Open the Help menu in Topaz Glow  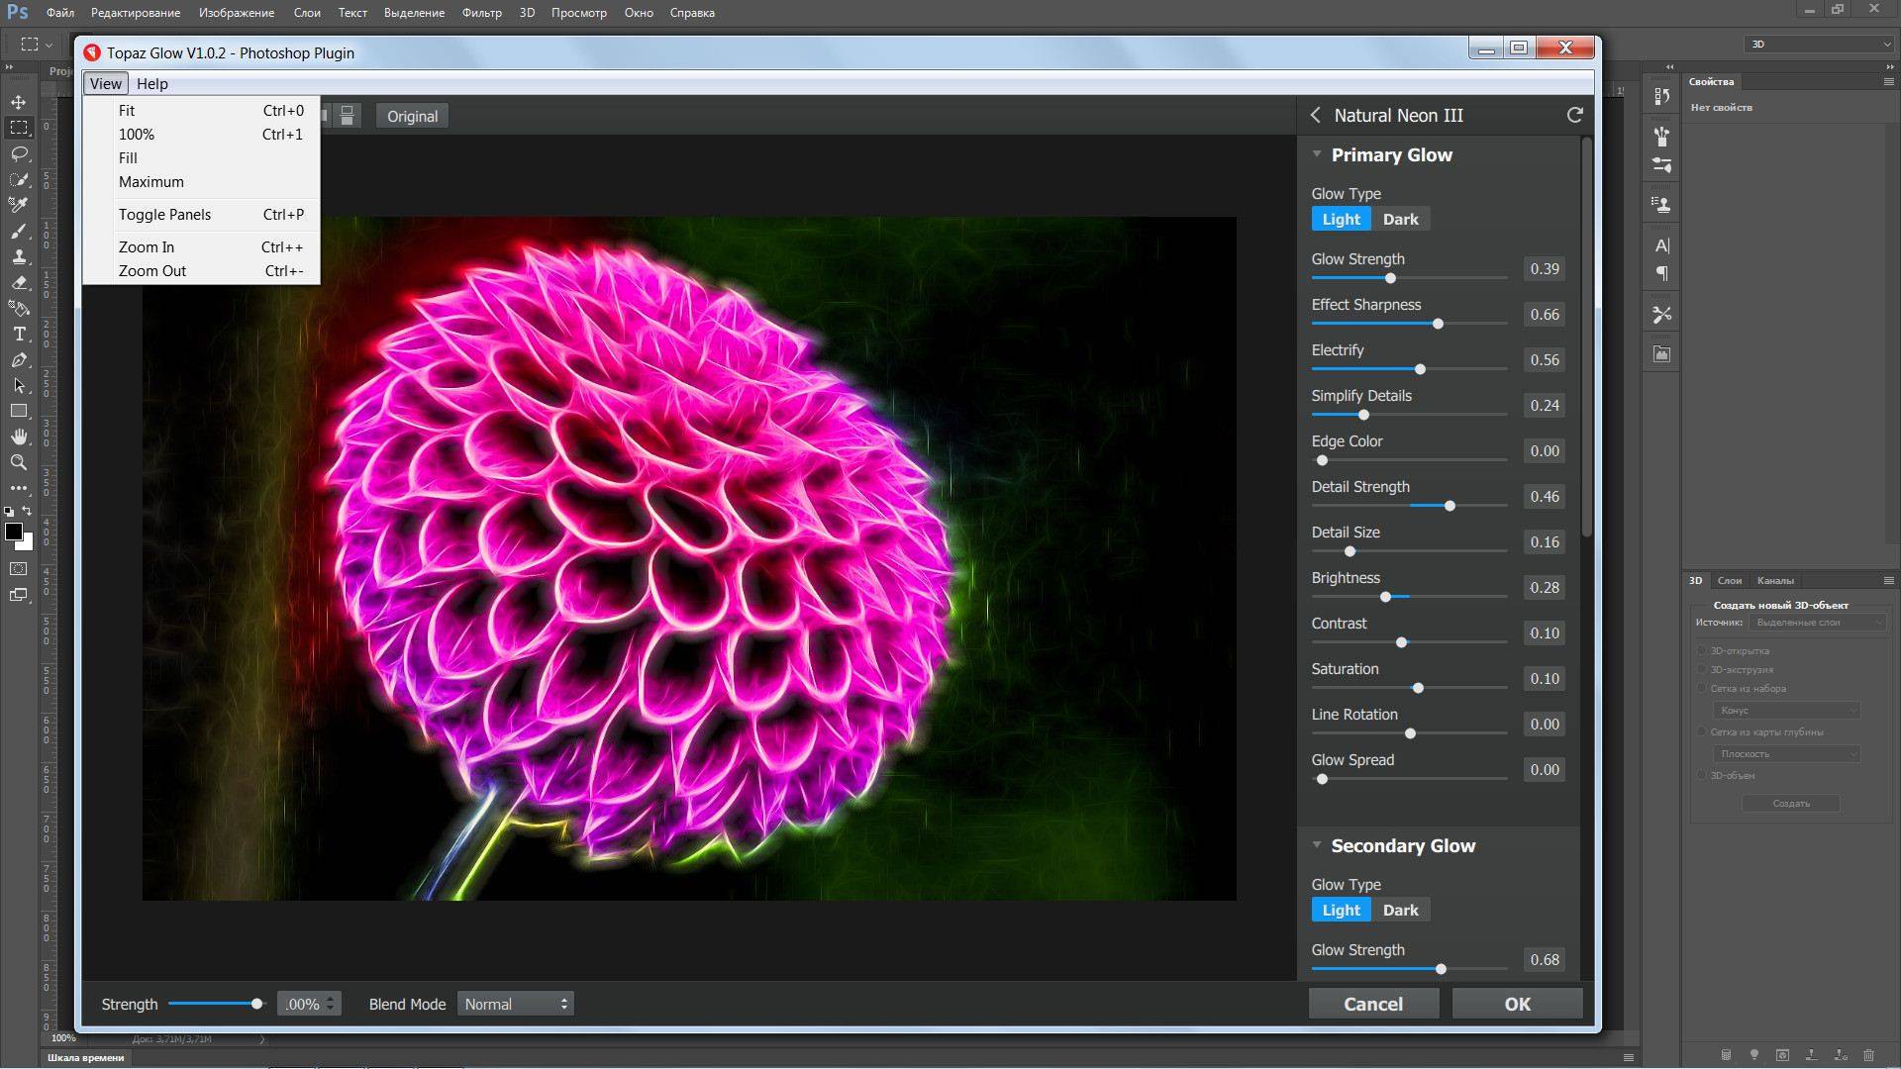point(152,84)
